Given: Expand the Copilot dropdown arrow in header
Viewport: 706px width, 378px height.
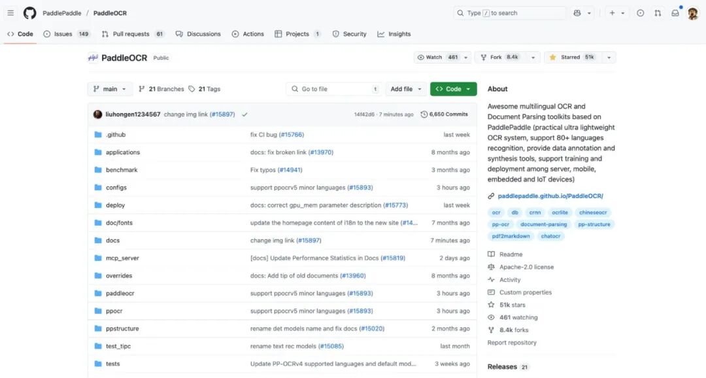Looking at the screenshot, I should [589, 14].
